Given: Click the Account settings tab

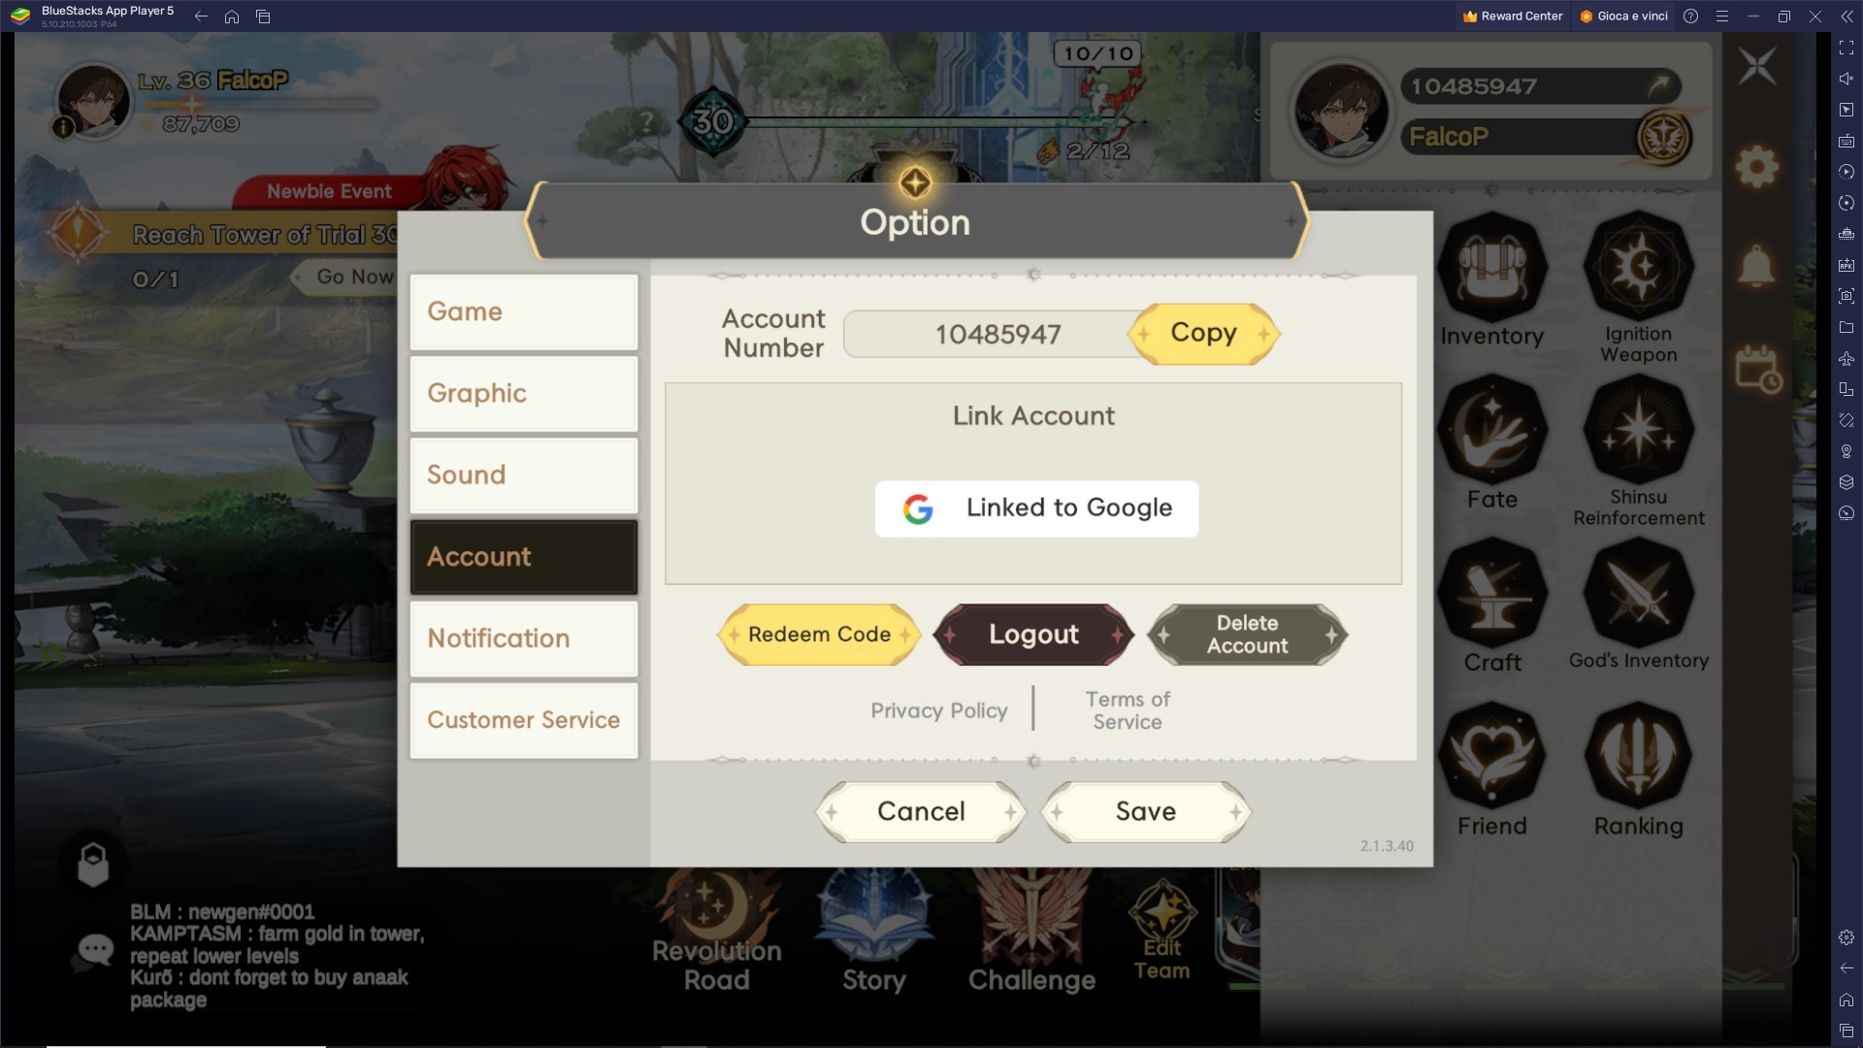Looking at the screenshot, I should click(x=522, y=555).
